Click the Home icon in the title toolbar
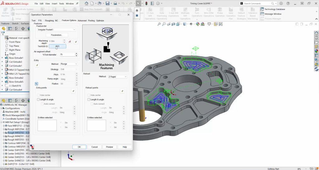The image size is (319, 170). pyautogui.click(x=87, y=3)
